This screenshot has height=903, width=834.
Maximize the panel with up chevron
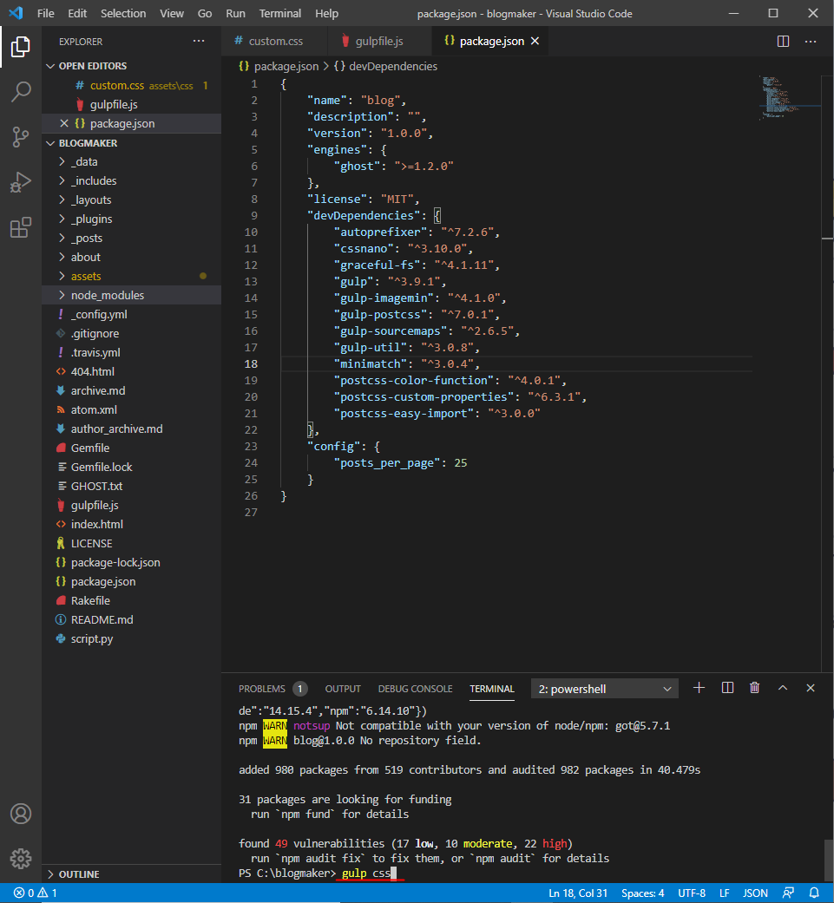[x=783, y=688]
